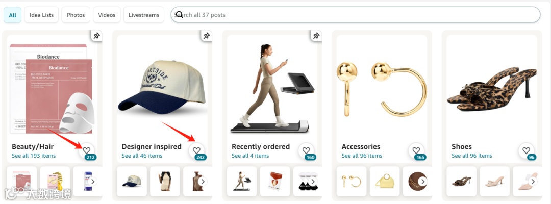The image size is (551, 204).
Task: Click right chevron under Shoes list
Action: [533, 182]
